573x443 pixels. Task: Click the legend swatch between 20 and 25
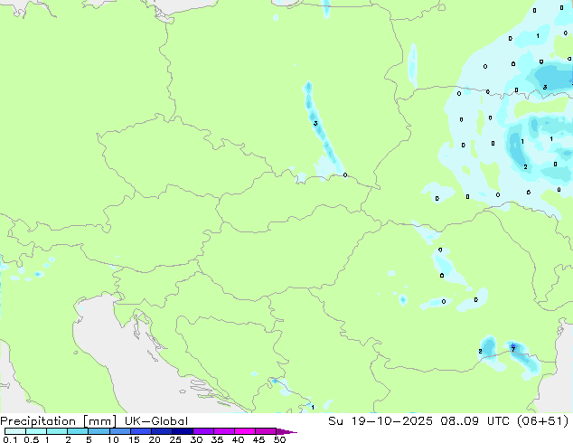(x=161, y=431)
